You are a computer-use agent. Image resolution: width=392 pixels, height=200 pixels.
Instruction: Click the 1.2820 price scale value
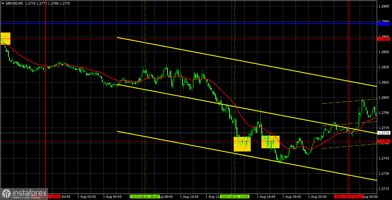pos(384,82)
